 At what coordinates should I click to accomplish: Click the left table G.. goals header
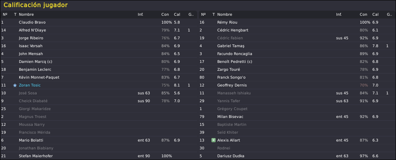(x=191, y=15)
